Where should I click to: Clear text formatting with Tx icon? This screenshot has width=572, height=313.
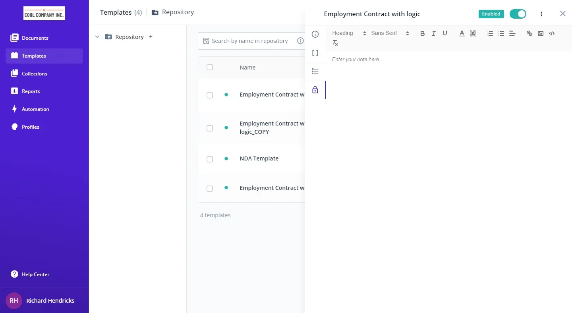pos(335,43)
